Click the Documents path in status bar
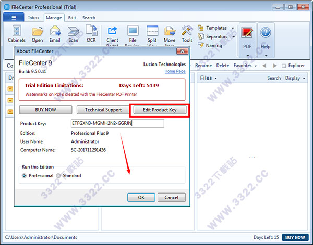Image resolution: width=313 pixels, height=245 pixels. pyautogui.click(x=41, y=237)
